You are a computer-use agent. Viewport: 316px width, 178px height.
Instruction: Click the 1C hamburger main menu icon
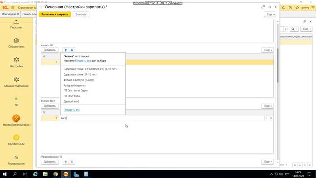coord(13,8)
